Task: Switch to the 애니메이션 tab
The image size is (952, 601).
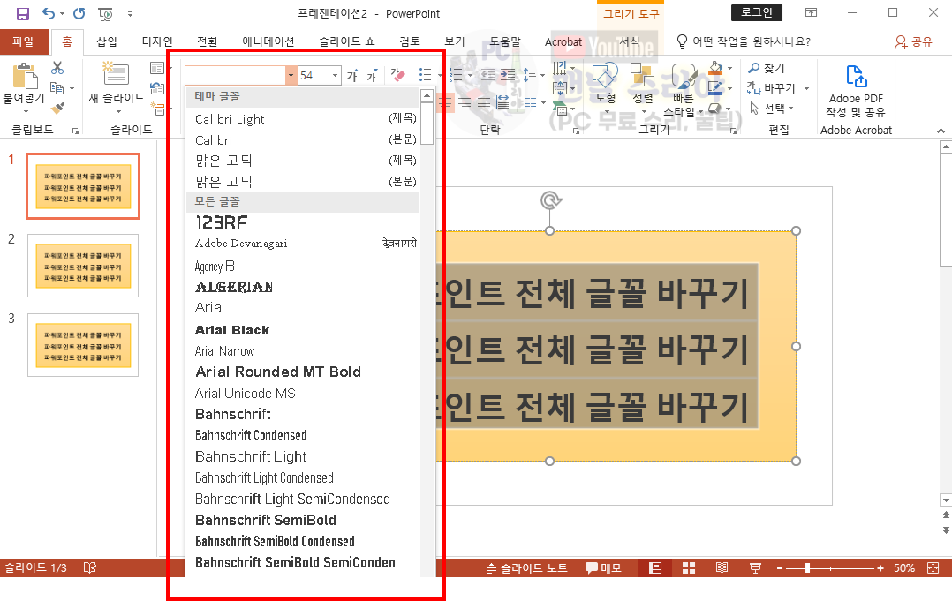Action: click(268, 41)
